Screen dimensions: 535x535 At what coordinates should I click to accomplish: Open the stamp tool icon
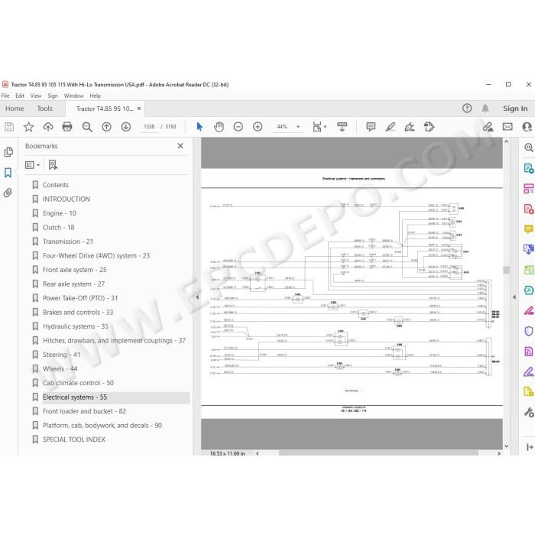[x=429, y=127]
